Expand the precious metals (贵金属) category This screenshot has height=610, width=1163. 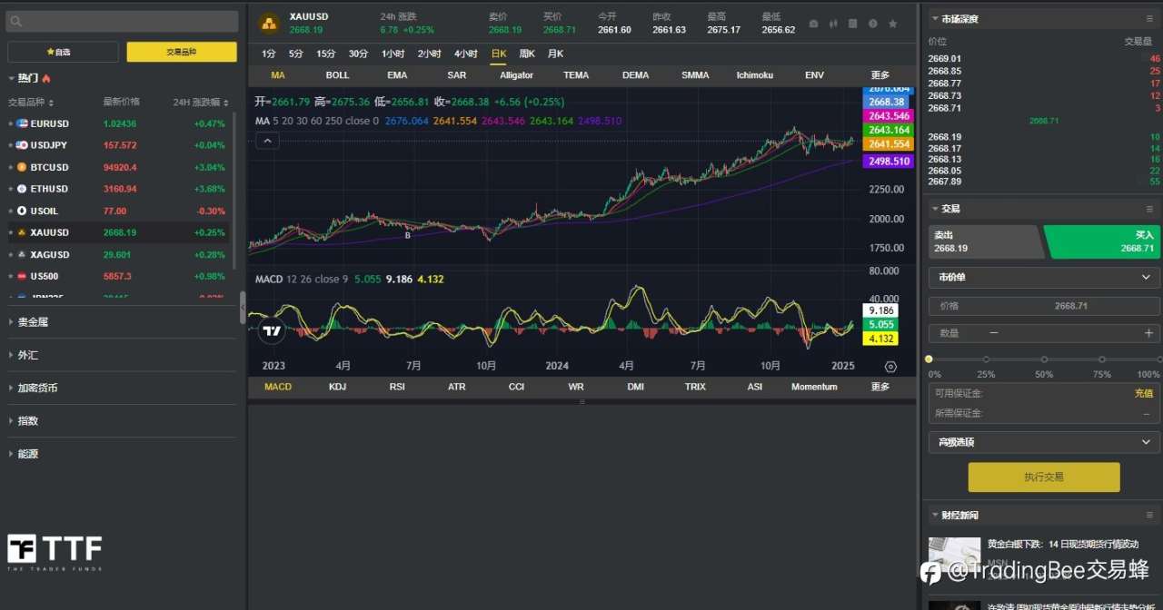[33, 322]
